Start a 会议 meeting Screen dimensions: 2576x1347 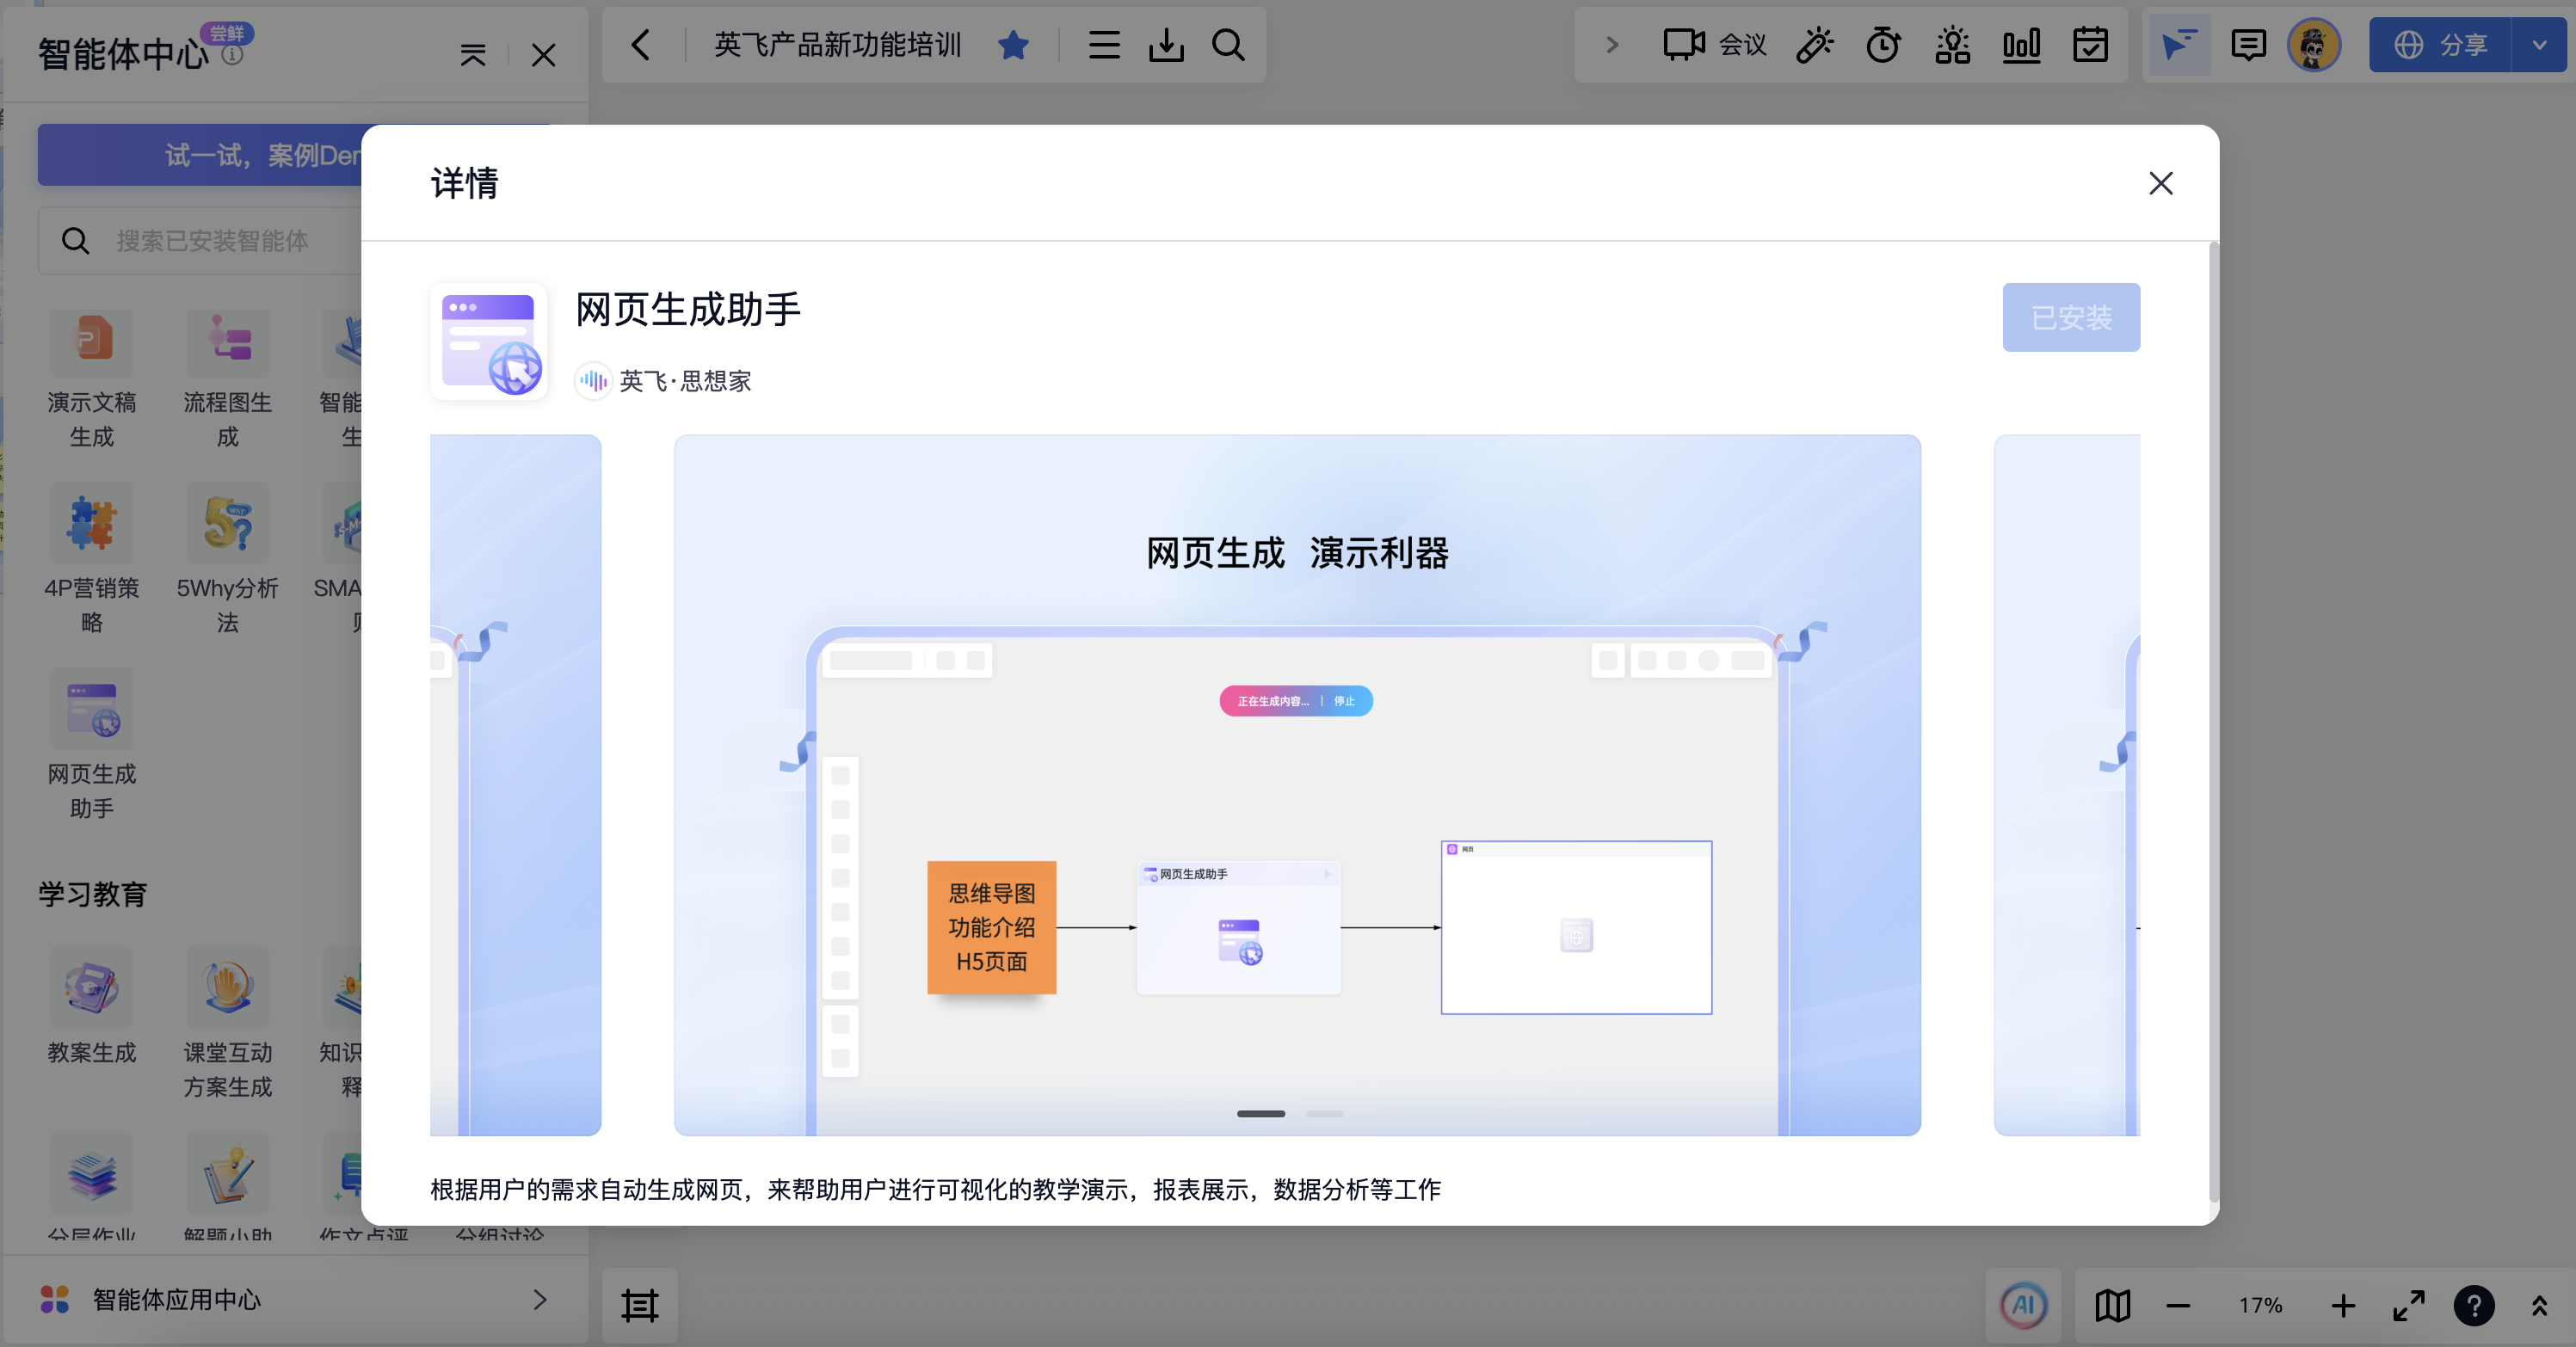click(x=1715, y=45)
